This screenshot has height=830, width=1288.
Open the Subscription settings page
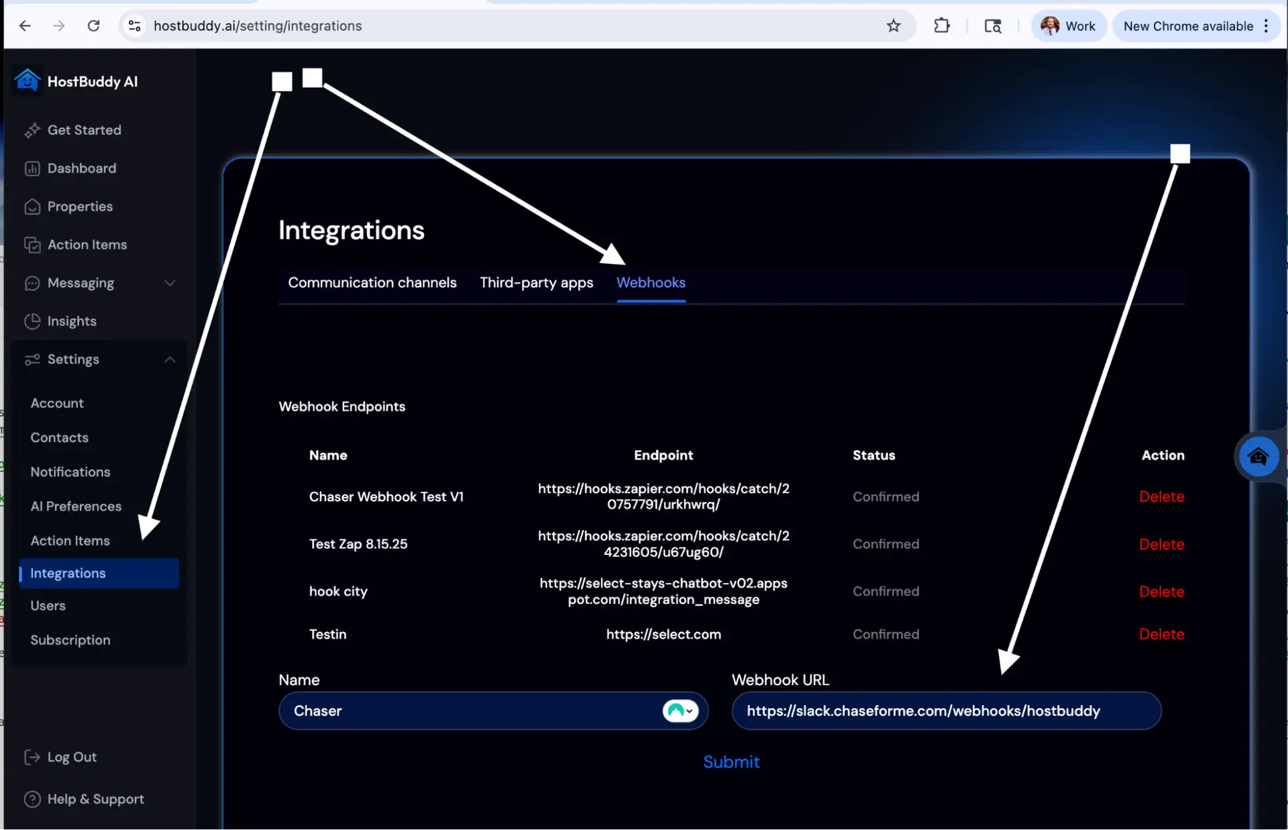point(70,639)
